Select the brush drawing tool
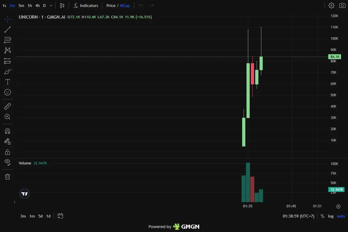The image size is (348, 232). tap(8, 71)
